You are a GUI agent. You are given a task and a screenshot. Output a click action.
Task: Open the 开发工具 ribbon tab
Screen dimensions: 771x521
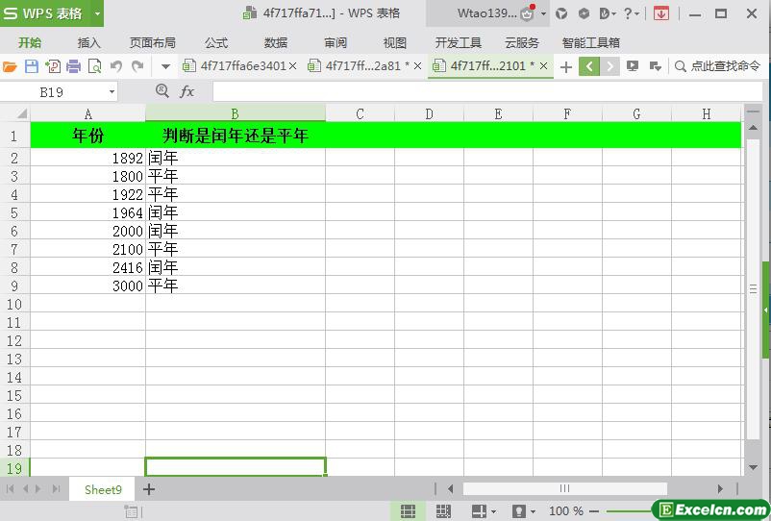coord(458,42)
